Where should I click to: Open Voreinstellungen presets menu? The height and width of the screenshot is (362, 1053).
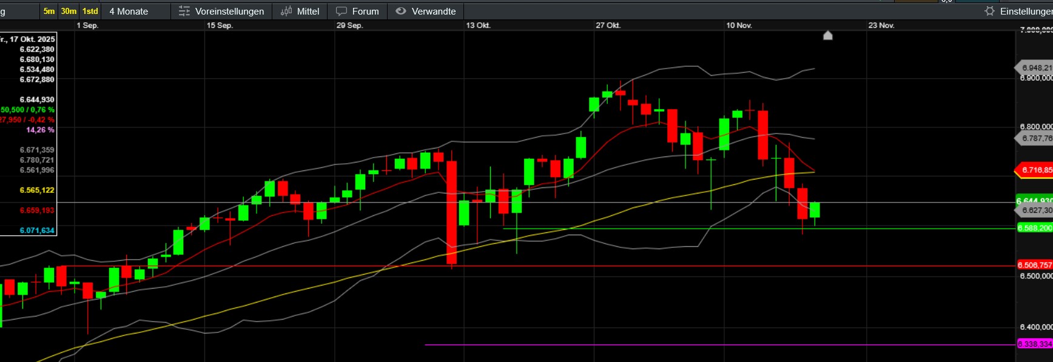[221, 11]
